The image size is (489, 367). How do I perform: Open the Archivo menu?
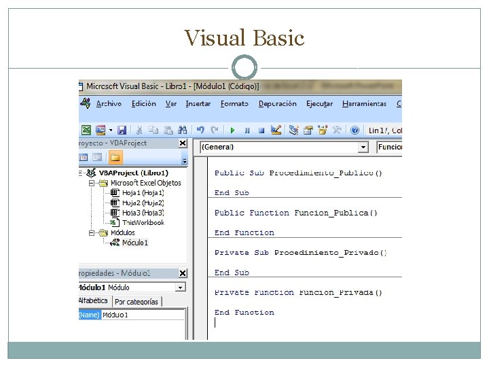click(109, 103)
